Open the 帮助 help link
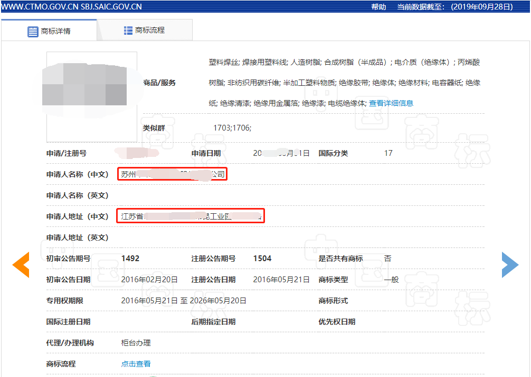 (x=377, y=7)
